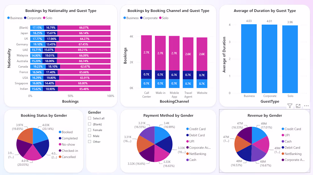
Task: Select UPI legend in Revenue by Gender chart
Action: coord(285,135)
